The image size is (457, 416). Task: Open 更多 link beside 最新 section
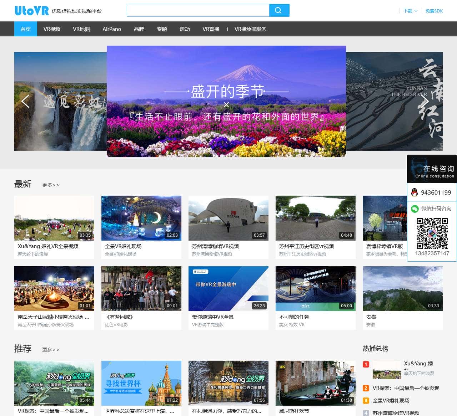[x=50, y=185]
